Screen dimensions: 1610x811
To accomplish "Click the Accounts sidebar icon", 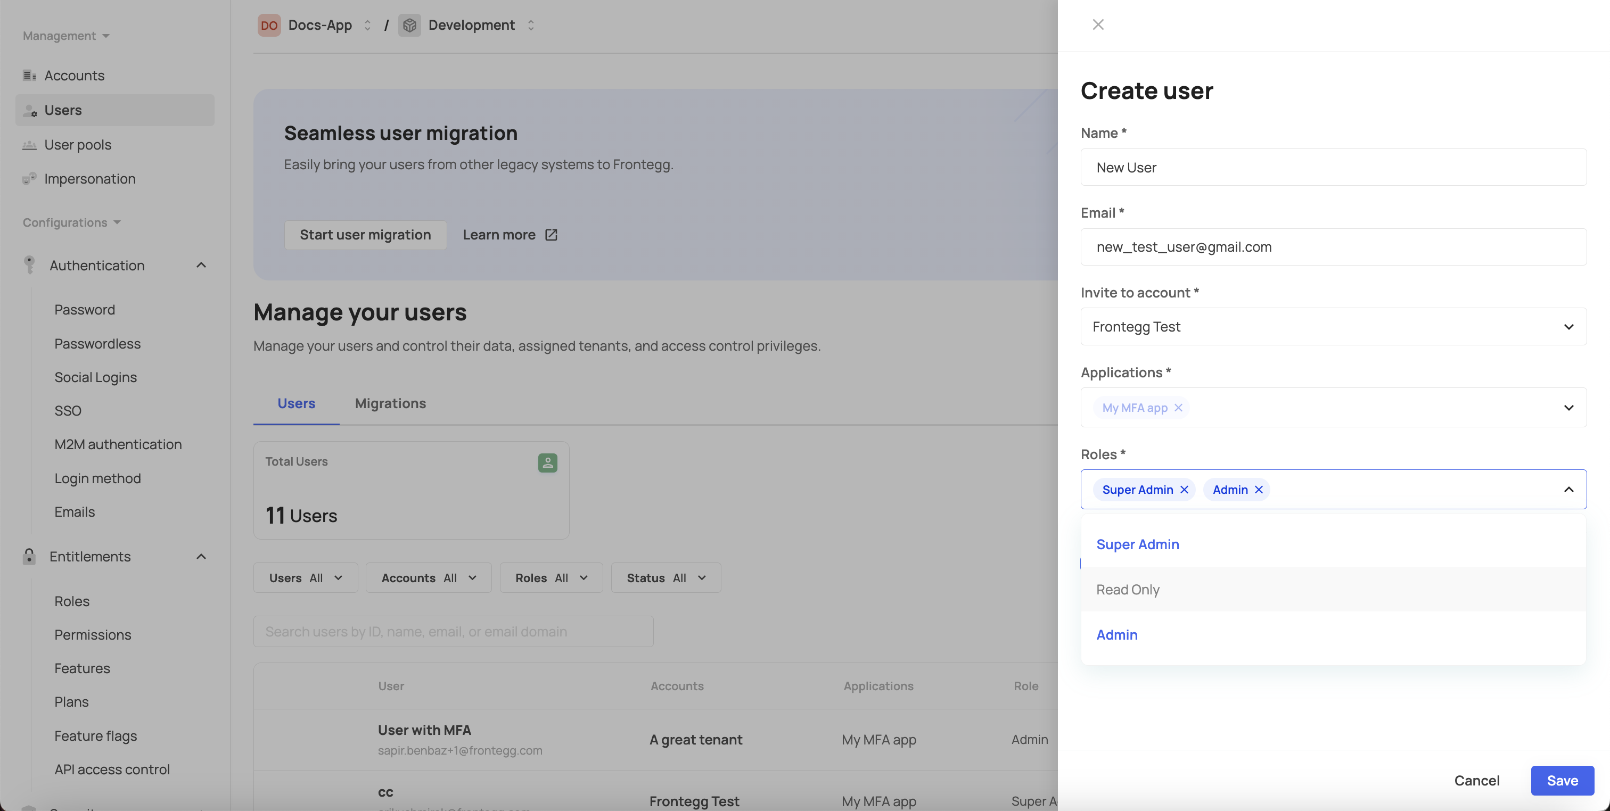I will point(29,76).
